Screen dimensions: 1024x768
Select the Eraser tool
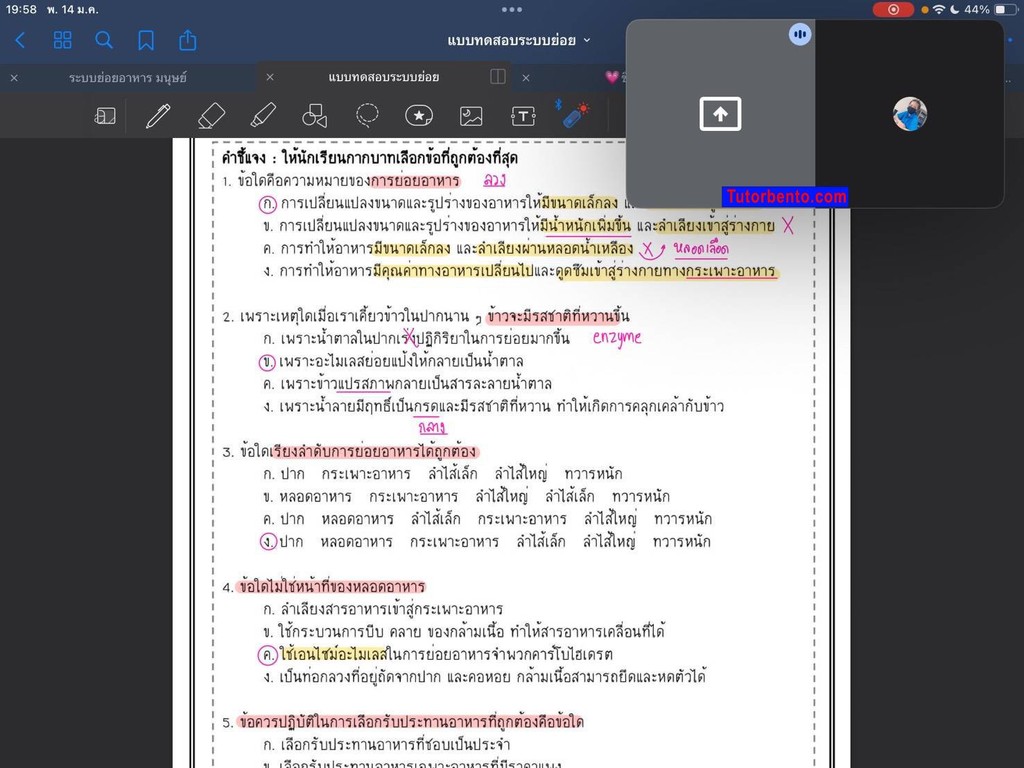point(211,115)
